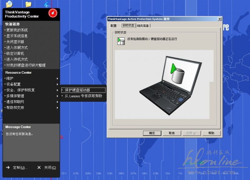Image resolution: width=250 pixels, height=180 pixels.
Task: Expand the 多媒体管理 submenu arrow
Action: click(x=57, y=96)
